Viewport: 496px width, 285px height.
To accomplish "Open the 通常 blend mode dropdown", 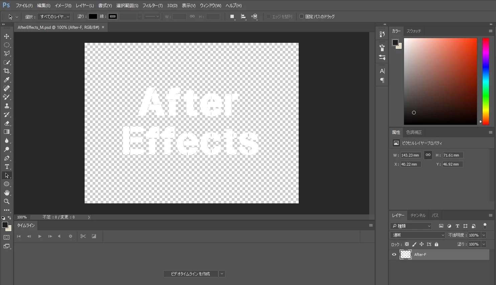I will coord(418,235).
